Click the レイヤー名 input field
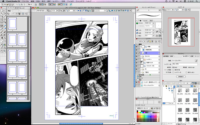 [185, 64]
